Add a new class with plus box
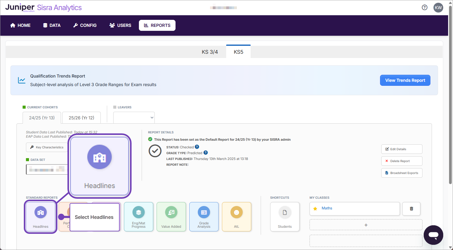Image resolution: width=453 pixels, height=250 pixels. click(366, 225)
